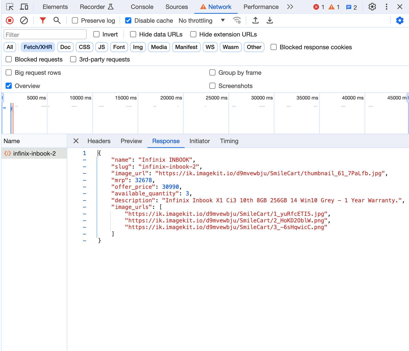
Task: Check the Invert filter option
Action: [x=96, y=34]
